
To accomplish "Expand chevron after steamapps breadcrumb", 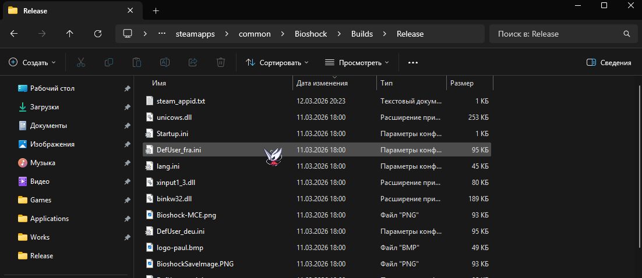I will coord(227,34).
